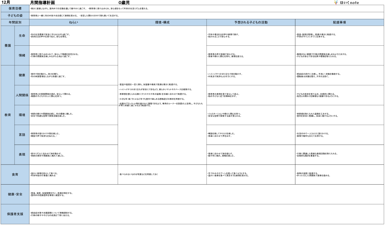The image size is (385, 225).
Task: Select the 保育目標 header cell
Action: [x=15, y=9]
